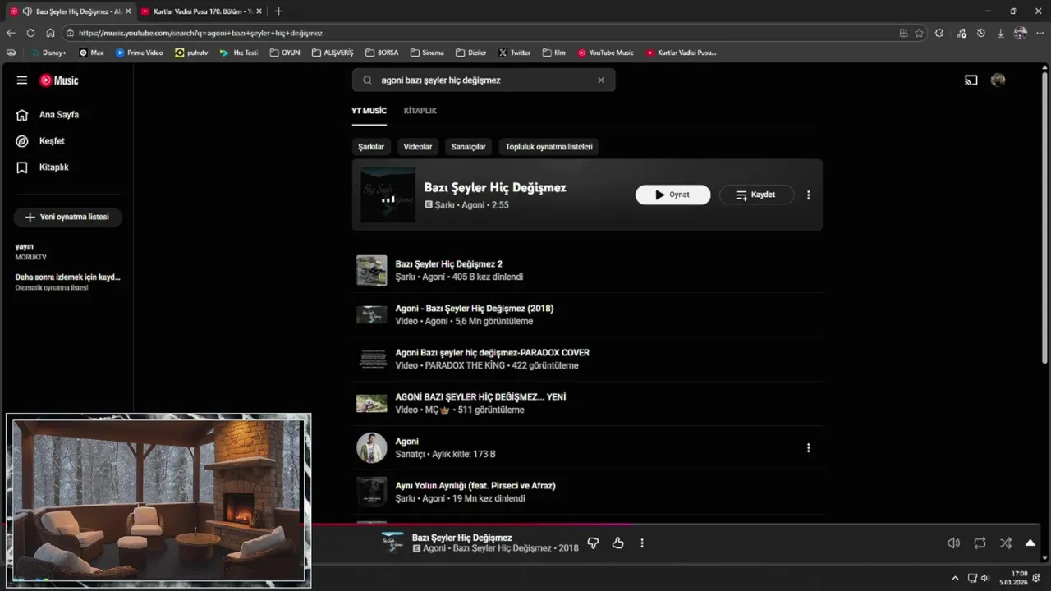Mute the tab with the speaker icon
The image size is (1051, 591).
[x=28, y=11]
